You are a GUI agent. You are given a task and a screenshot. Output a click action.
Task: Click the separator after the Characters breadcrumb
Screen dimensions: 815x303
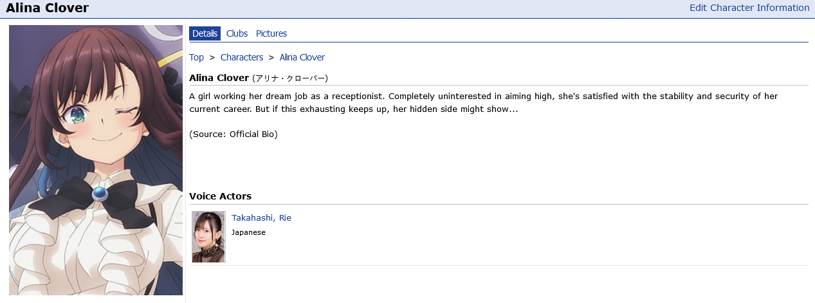click(x=271, y=57)
